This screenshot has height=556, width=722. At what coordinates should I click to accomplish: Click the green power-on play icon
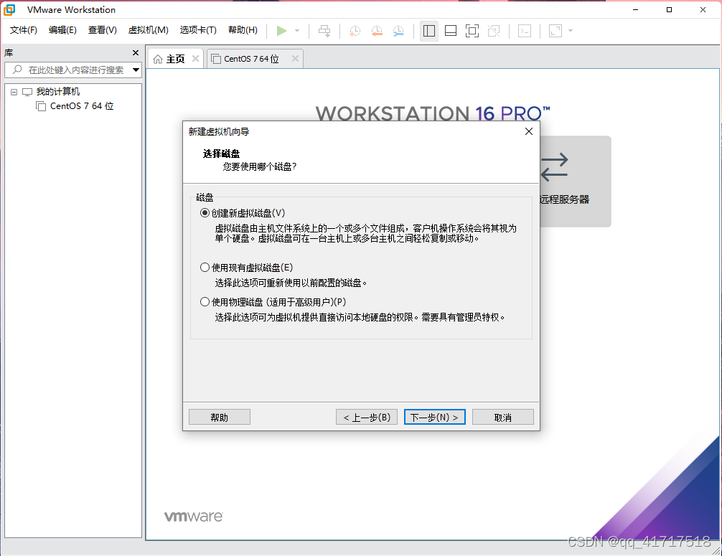click(281, 31)
